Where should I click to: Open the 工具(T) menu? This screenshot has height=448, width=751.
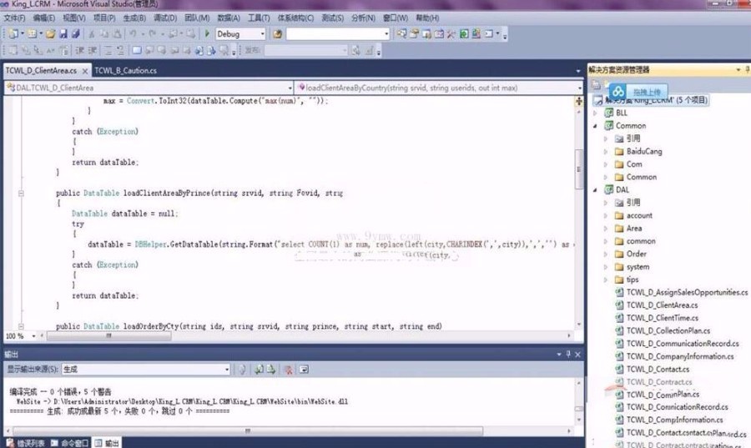coord(259,18)
